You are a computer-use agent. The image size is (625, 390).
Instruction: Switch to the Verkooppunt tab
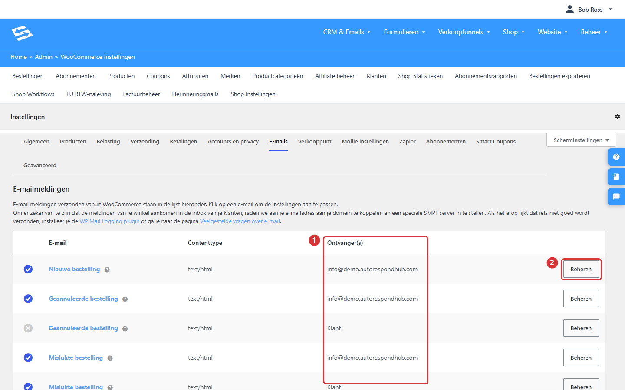click(x=315, y=142)
